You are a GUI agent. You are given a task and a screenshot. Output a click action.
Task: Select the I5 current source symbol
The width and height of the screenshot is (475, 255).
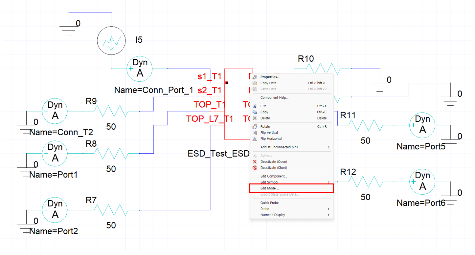(x=111, y=41)
